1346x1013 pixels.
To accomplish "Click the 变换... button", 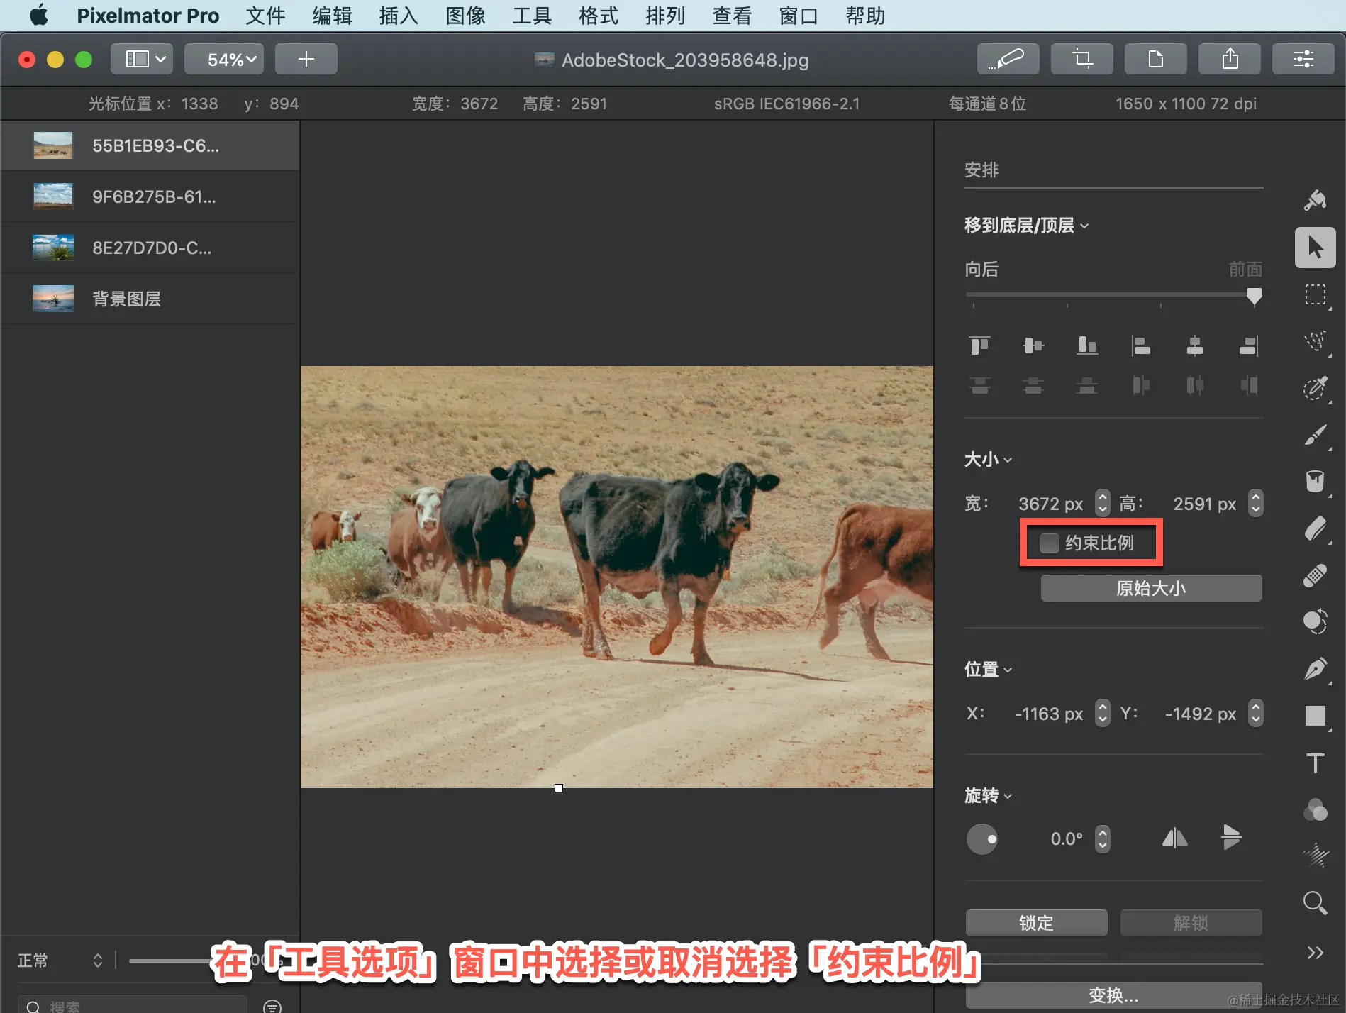I will click(x=1113, y=995).
